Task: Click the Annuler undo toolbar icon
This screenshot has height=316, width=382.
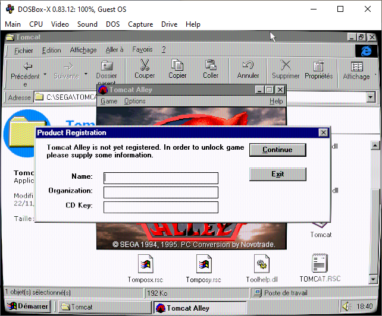Action: pyautogui.click(x=248, y=65)
